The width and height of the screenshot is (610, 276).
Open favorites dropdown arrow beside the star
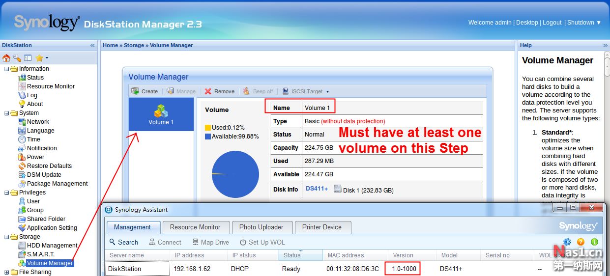pyautogui.click(x=47, y=58)
